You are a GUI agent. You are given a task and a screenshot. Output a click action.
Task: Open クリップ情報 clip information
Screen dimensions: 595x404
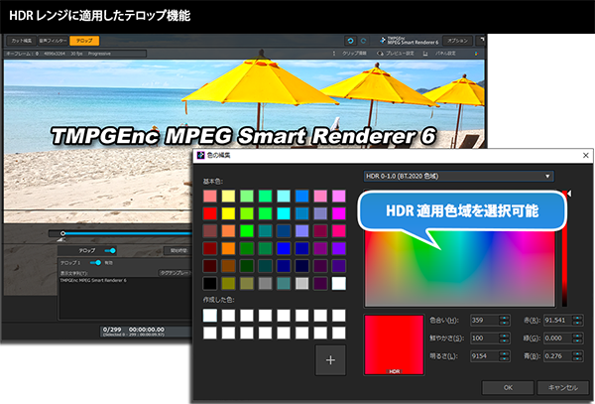point(354,54)
